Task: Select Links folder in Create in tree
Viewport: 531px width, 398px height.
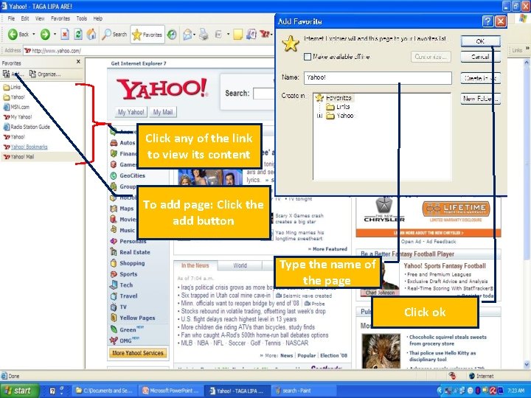Action: click(x=338, y=107)
